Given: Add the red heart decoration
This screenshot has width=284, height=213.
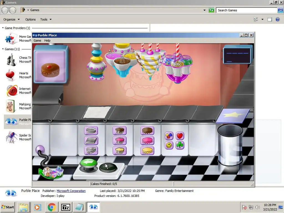Looking at the screenshot, I should [x=180, y=136].
